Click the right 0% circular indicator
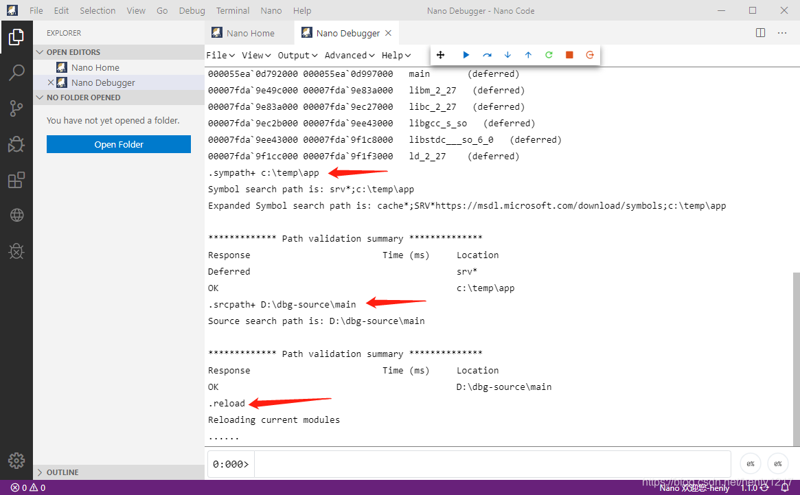 click(x=777, y=464)
